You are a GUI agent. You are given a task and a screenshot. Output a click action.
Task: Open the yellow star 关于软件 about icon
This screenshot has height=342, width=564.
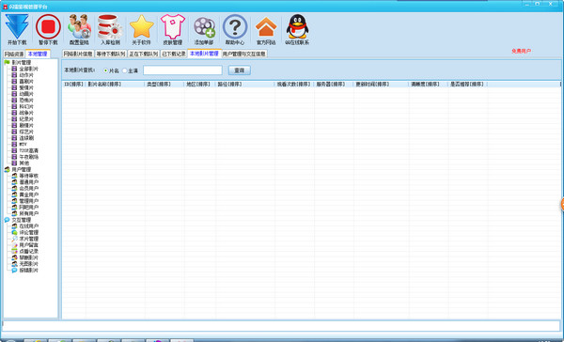coord(141,26)
